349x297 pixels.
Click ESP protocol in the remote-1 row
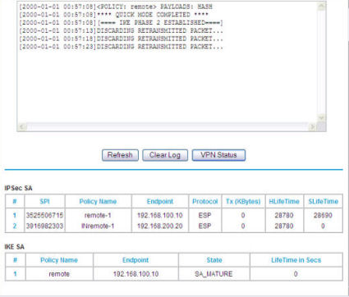204,216
